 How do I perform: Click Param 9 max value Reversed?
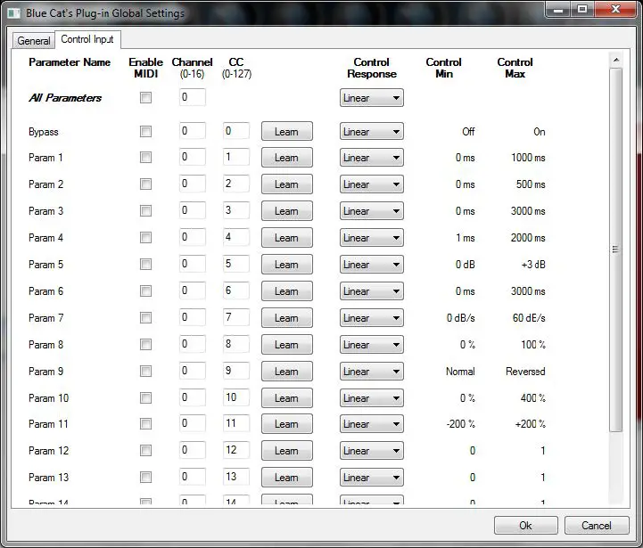[x=525, y=372]
